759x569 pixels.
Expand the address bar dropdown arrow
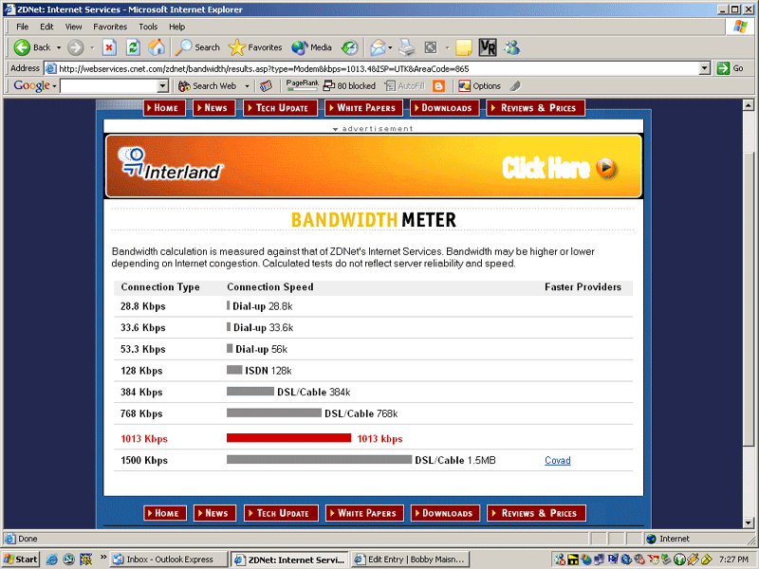pos(704,68)
